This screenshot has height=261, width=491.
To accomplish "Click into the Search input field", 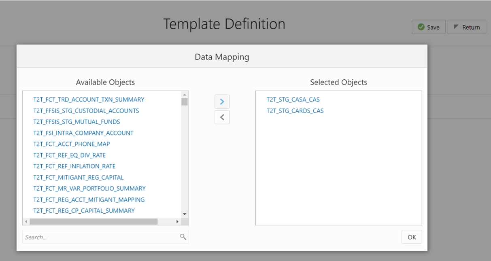I will pos(101,237).
